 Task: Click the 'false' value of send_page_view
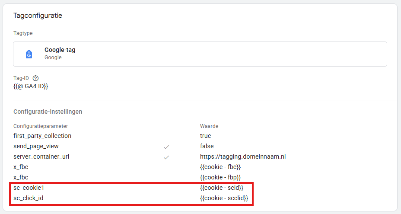[207, 146]
